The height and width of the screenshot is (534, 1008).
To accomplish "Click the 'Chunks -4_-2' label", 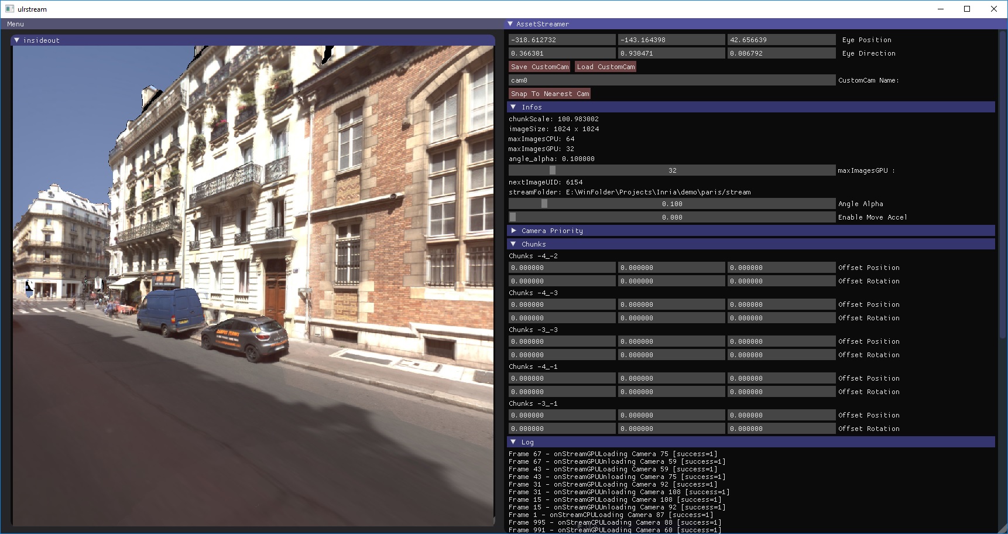I will (x=533, y=256).
